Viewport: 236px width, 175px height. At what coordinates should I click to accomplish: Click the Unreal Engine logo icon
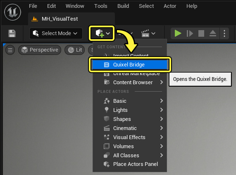(13, 12)
